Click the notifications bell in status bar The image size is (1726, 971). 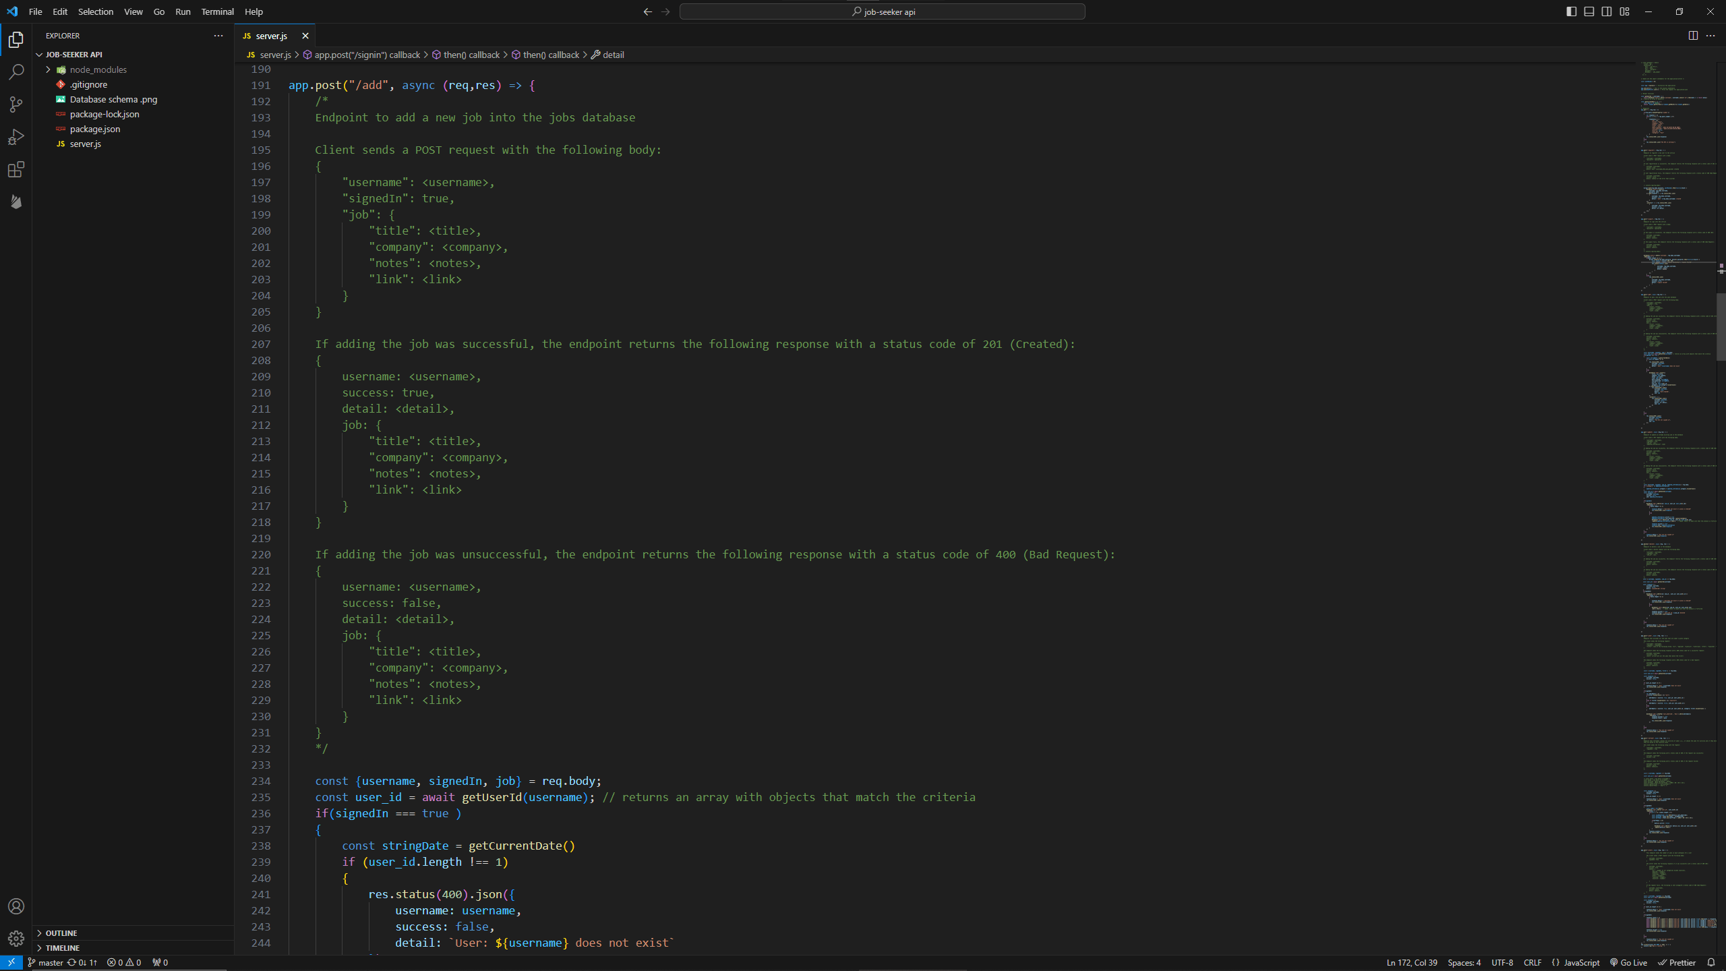pos(1711,962)
